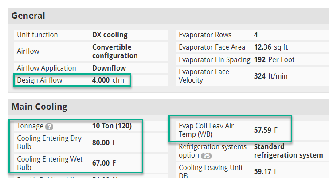Click the Standard refrigeration system value
Image resolution: width=329 pixels, height=178 pixels.
(288, 151)
